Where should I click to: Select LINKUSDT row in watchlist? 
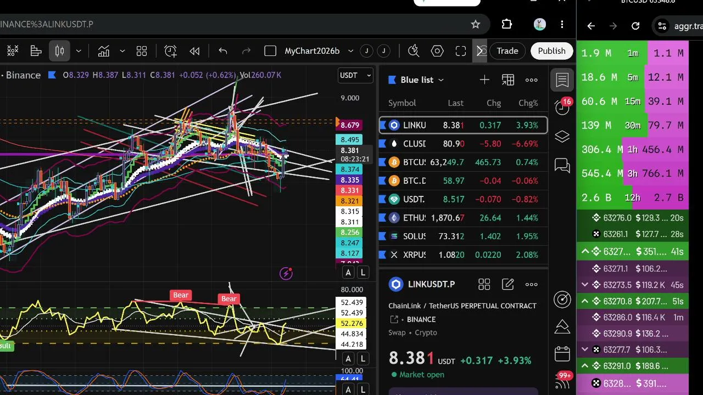coord(463,125)
